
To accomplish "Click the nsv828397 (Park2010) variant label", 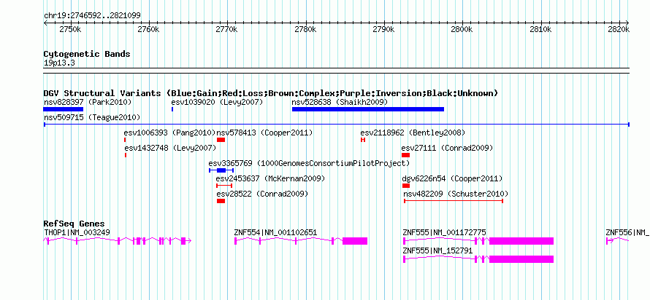I will (x=88, y=102).
